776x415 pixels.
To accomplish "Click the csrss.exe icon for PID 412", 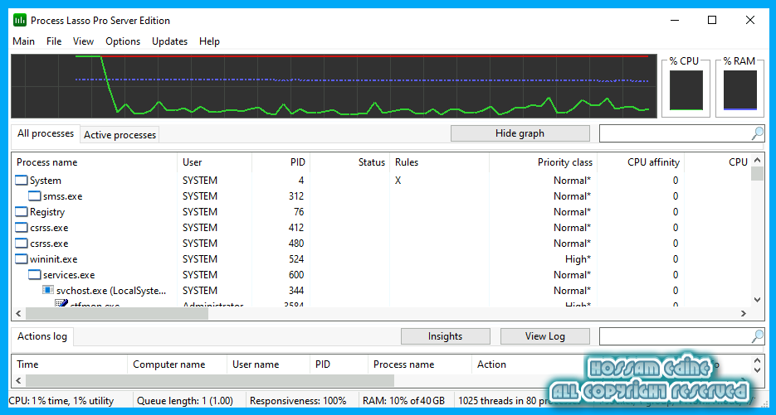I will click(x=22, y=228).
